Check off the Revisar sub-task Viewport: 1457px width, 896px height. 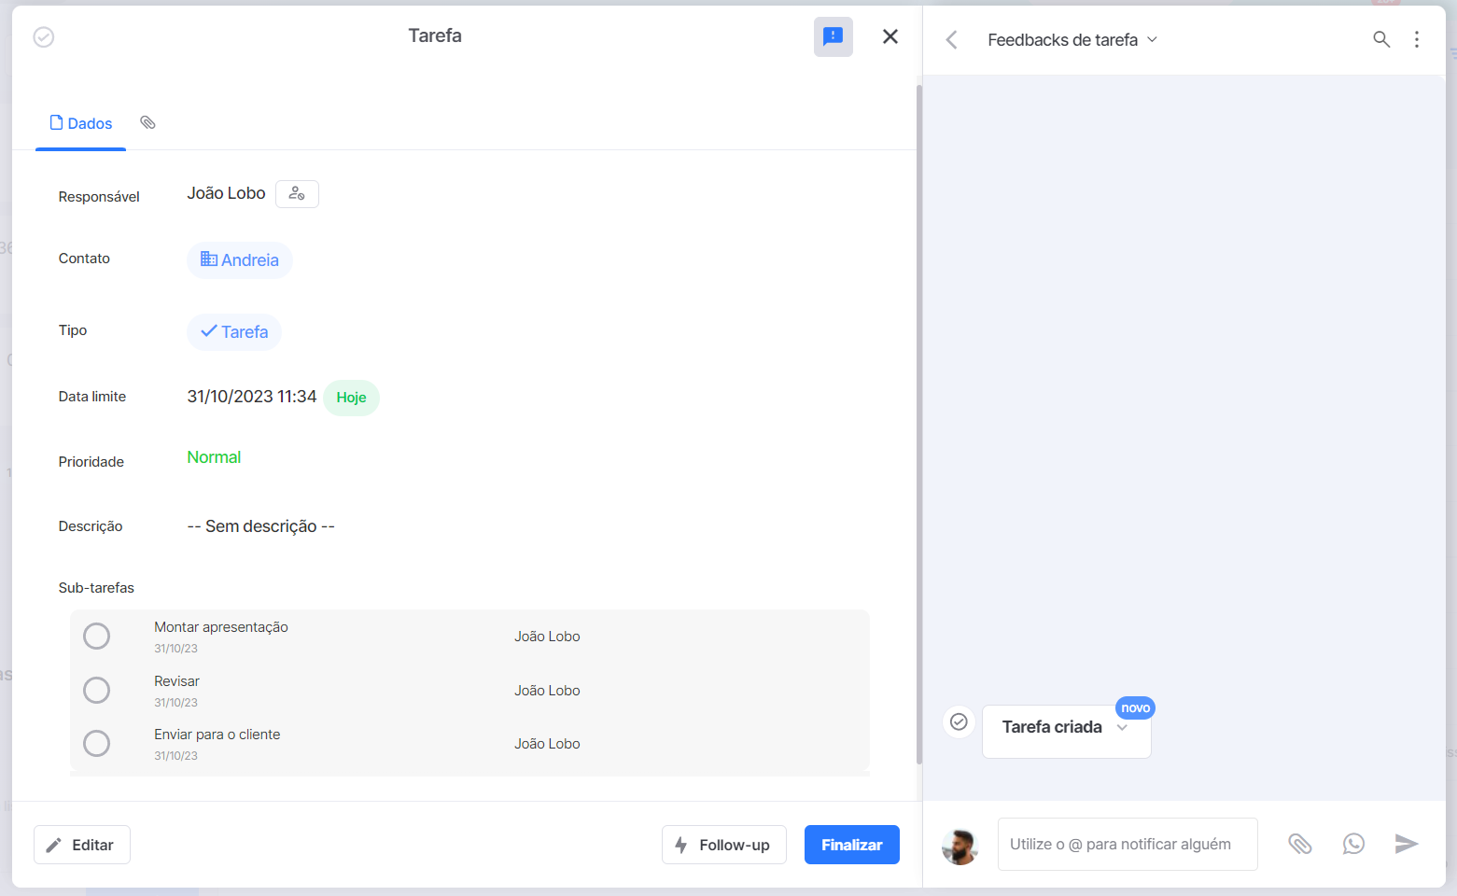pos(97,691)
